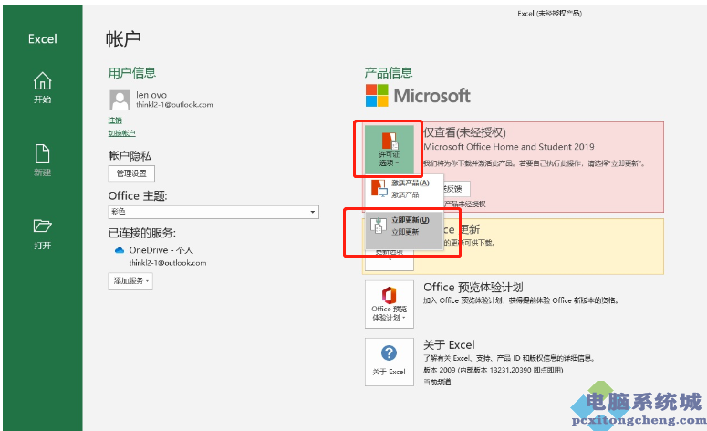
Task: Click the 注销 sign out link
Action: pyautogui.click(x=115, y=120)
